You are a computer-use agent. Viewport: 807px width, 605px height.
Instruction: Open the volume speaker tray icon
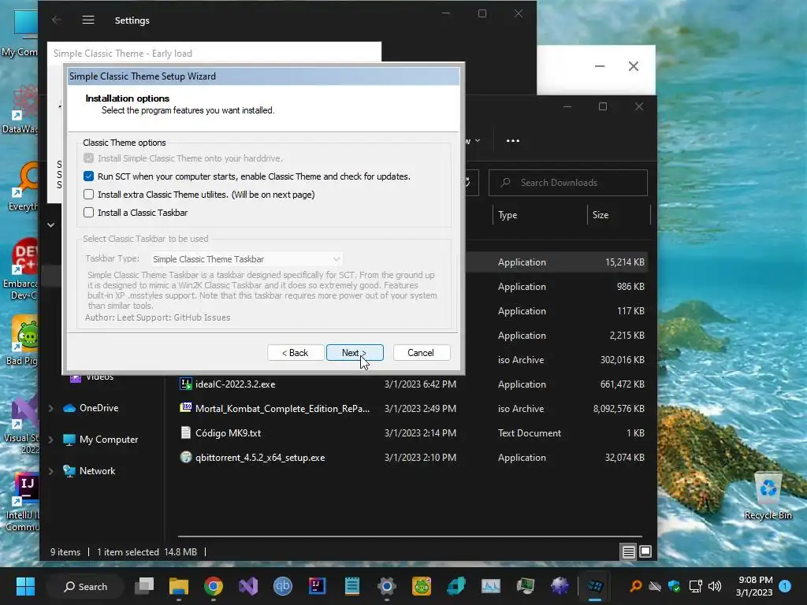coord(715,586)
